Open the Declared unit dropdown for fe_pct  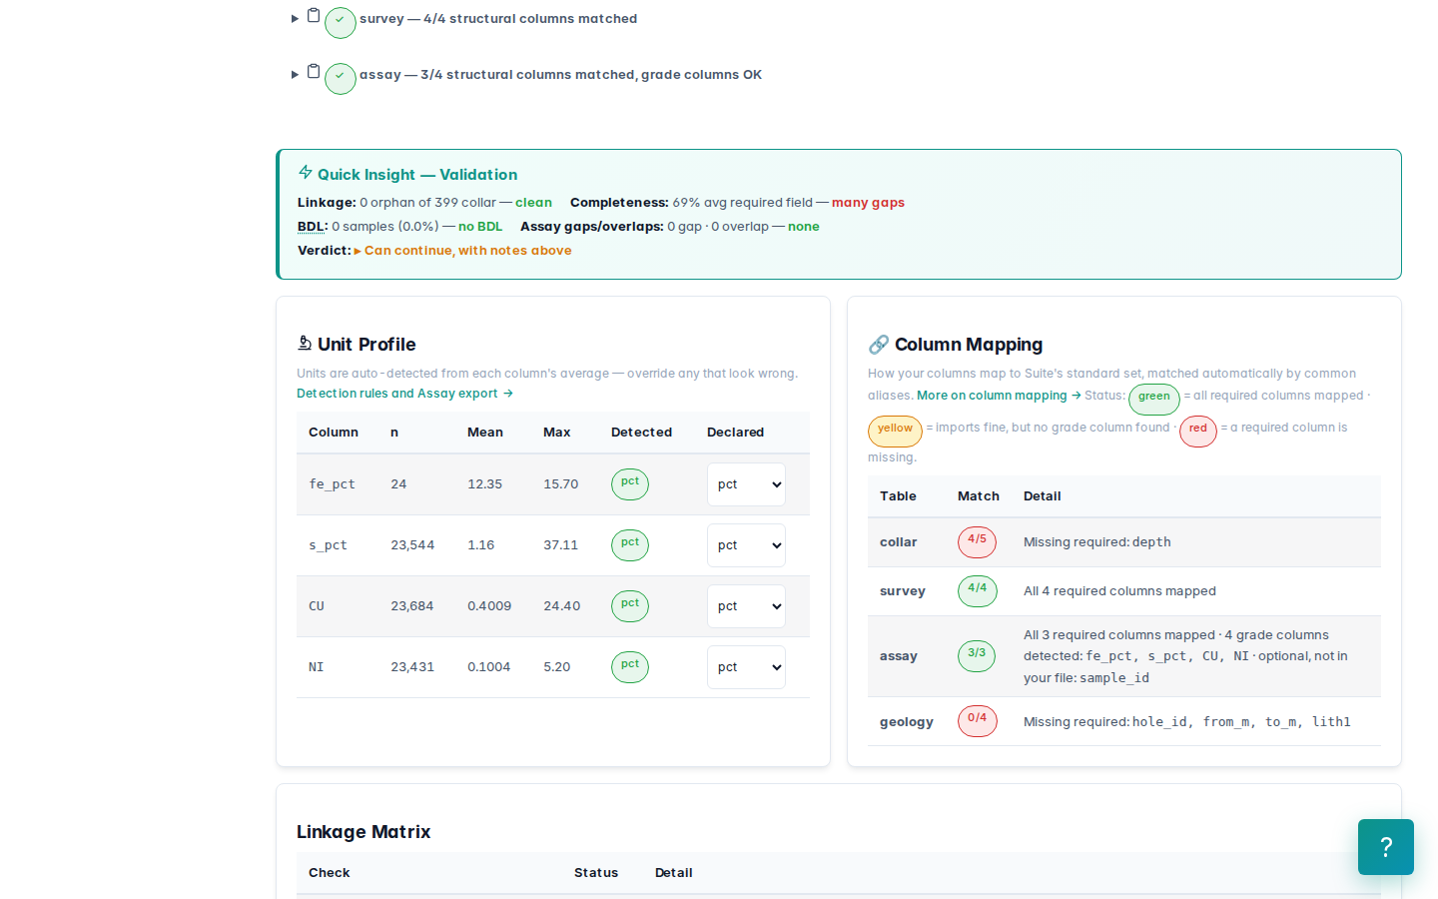(x=746, y=484)
